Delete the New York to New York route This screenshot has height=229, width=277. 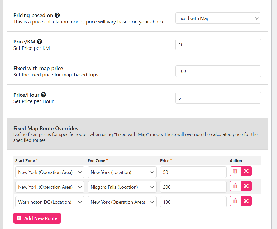235,171
